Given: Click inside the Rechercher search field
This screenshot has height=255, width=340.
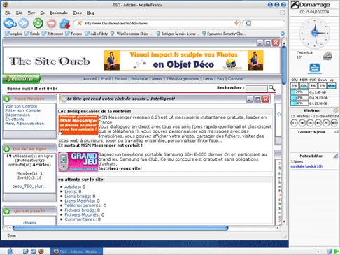Looking at the screenshot, I should pos(256,89).
